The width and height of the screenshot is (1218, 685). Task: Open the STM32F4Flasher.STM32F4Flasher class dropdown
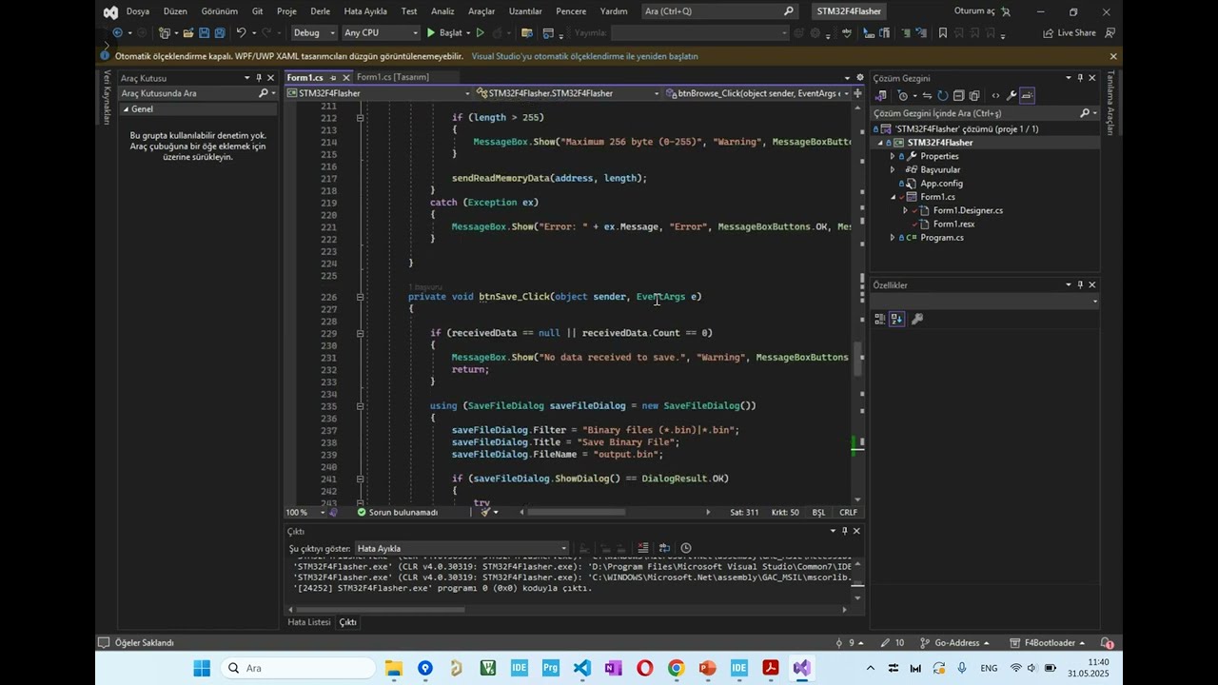pyautogui.click(x=568, y=93)
